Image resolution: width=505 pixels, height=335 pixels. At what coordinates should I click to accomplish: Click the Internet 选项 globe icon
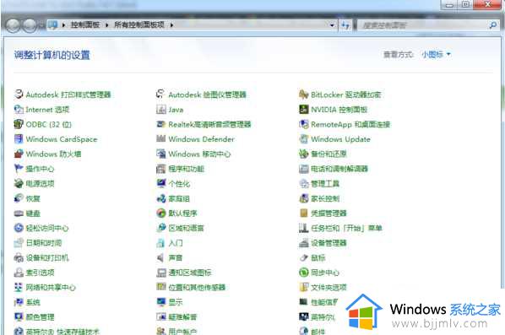[19, 110]
